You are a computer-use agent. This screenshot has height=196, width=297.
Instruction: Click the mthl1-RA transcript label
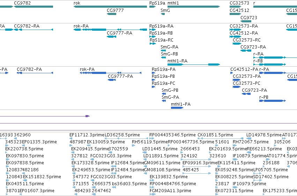[178, 61]
